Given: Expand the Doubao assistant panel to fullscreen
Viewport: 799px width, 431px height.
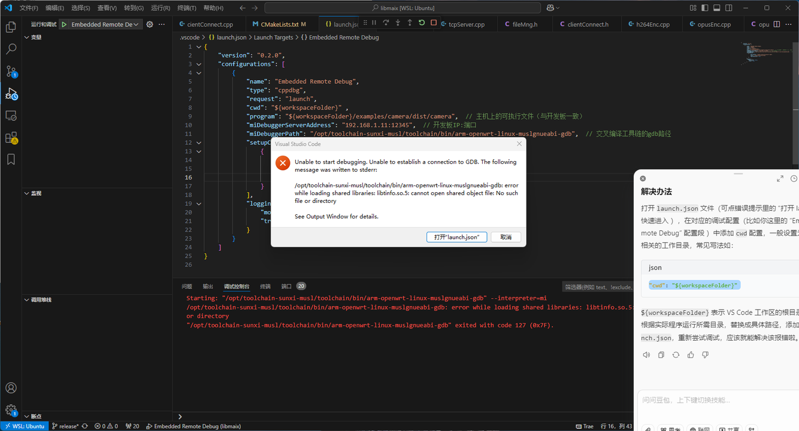Looking at the screenshot, I should coord(780,178).
